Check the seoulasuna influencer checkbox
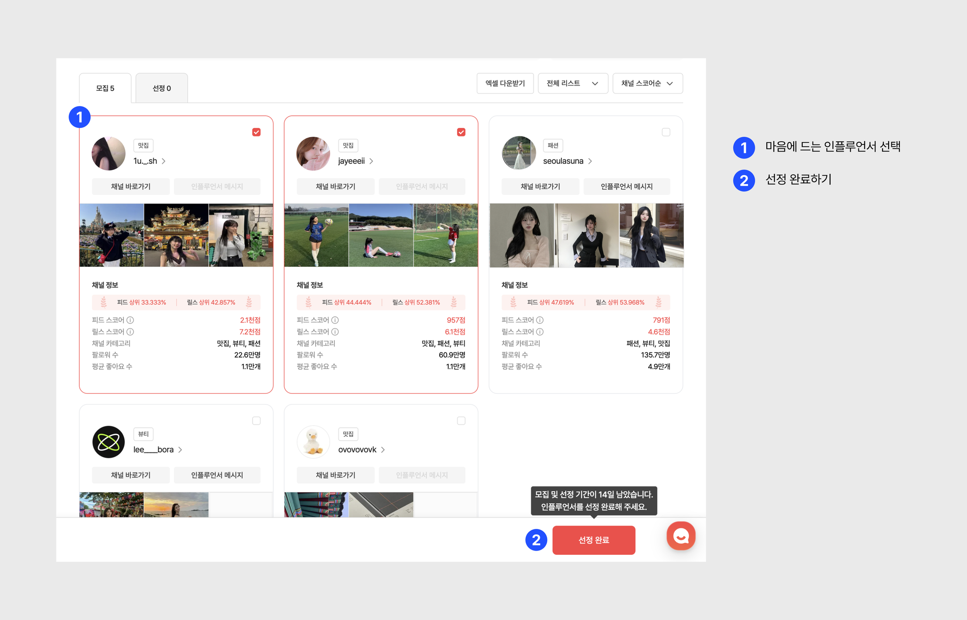 pyautogui.click(x=666, y=132)
